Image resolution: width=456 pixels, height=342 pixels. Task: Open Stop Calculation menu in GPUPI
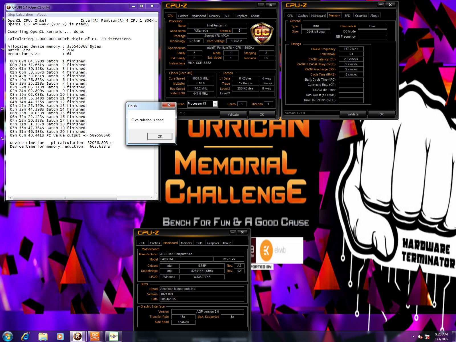[x=21, y=15]
